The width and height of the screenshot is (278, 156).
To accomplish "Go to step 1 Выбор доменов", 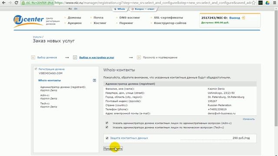I will [x=47, y=58].
